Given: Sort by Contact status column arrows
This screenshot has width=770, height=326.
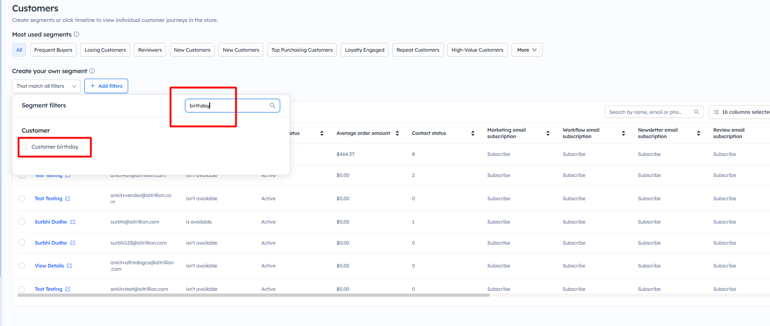Looking at the screenshot, I should 473,134.
